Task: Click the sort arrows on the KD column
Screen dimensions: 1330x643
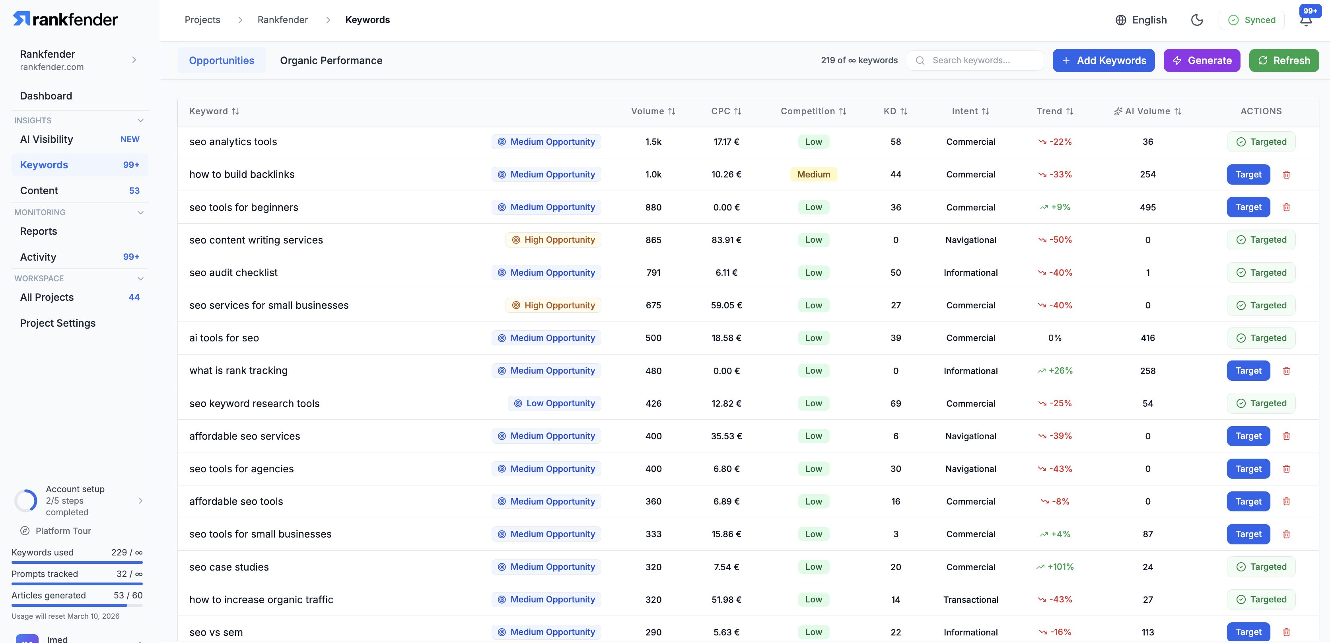Action: 904,111
